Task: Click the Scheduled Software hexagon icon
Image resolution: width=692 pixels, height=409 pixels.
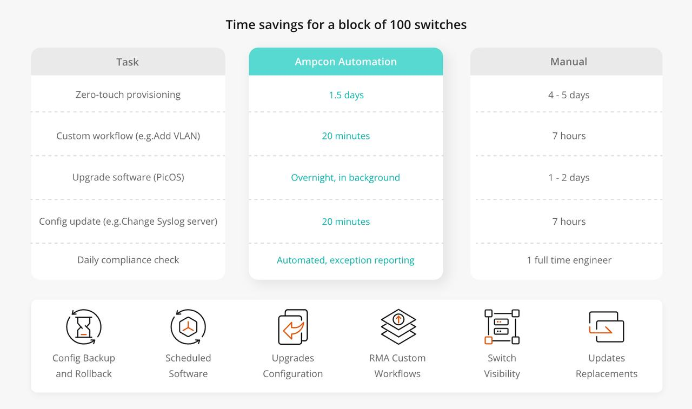Action: pyautogui.click(x=188, y=327)
